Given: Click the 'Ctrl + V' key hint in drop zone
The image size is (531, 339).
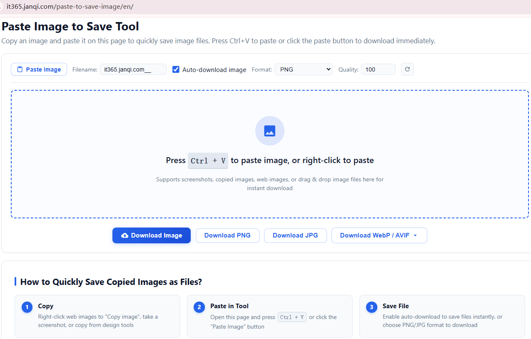Looking at the screenshot, I should pyautogui.click(x=208, y=161).
